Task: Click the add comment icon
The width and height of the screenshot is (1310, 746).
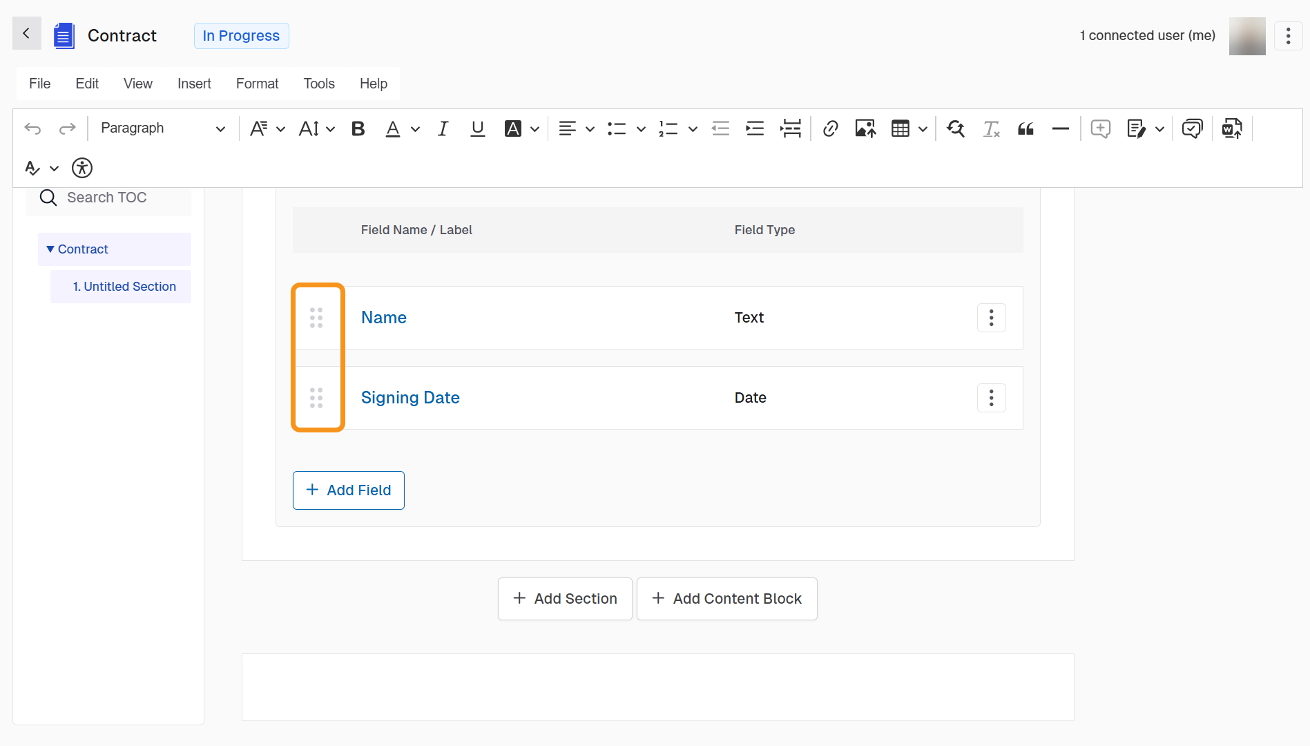Action: click(1100, 128)
